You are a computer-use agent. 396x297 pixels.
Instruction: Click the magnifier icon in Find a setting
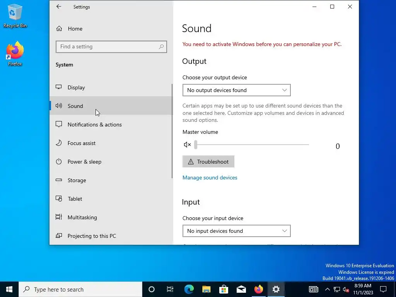(x=161, y=47)
